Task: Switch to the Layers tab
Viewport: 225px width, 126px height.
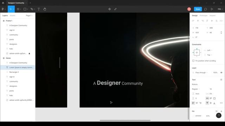Action: [5, 15]
